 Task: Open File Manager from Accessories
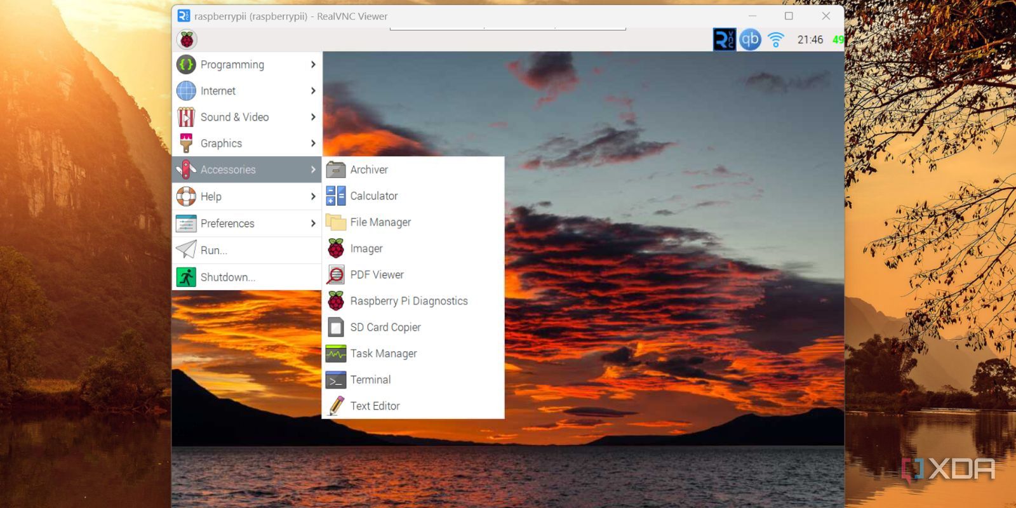coord(413,222)
